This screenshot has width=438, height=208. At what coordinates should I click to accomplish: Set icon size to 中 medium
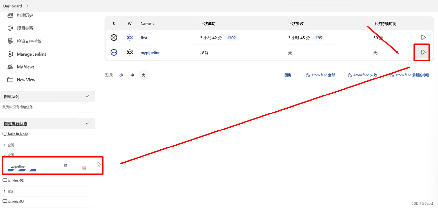click(x=132, y=75)
